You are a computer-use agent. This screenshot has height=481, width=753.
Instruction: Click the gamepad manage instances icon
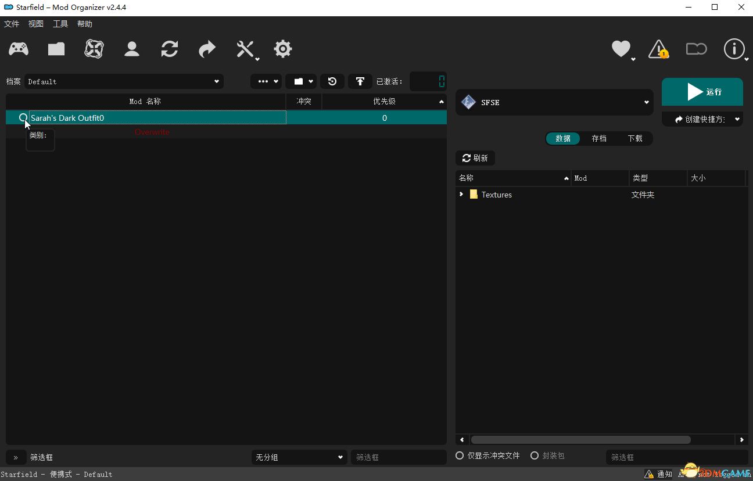tap(19, 49)
